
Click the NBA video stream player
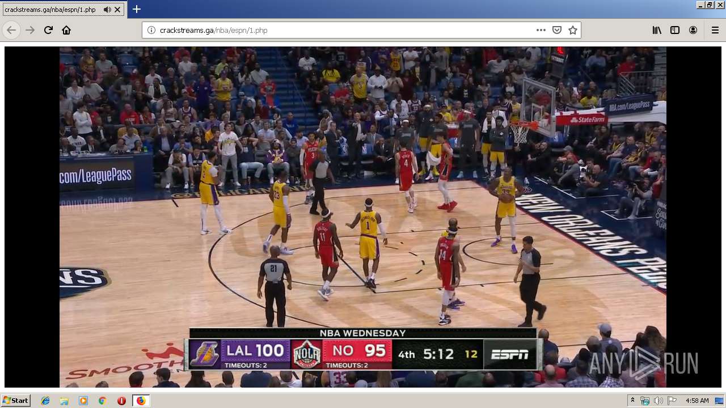click(363, 217)
